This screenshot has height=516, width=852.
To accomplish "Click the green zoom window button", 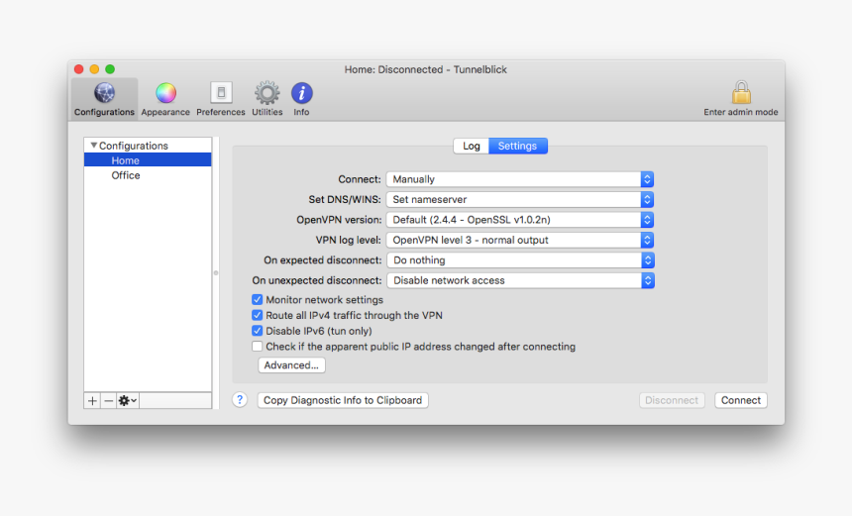I will pyautogui.click(x=110, y=69).
